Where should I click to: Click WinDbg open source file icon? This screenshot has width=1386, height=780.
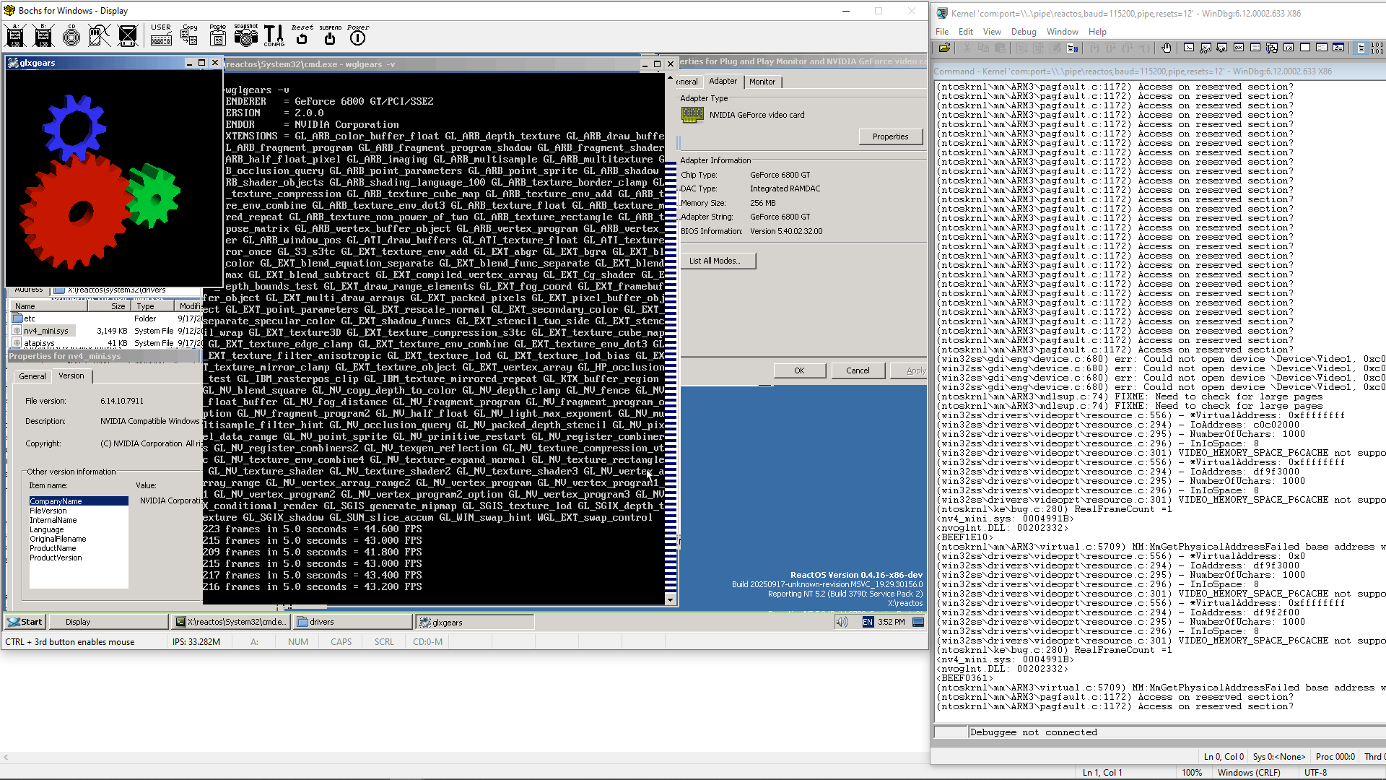tap(944, 48)
